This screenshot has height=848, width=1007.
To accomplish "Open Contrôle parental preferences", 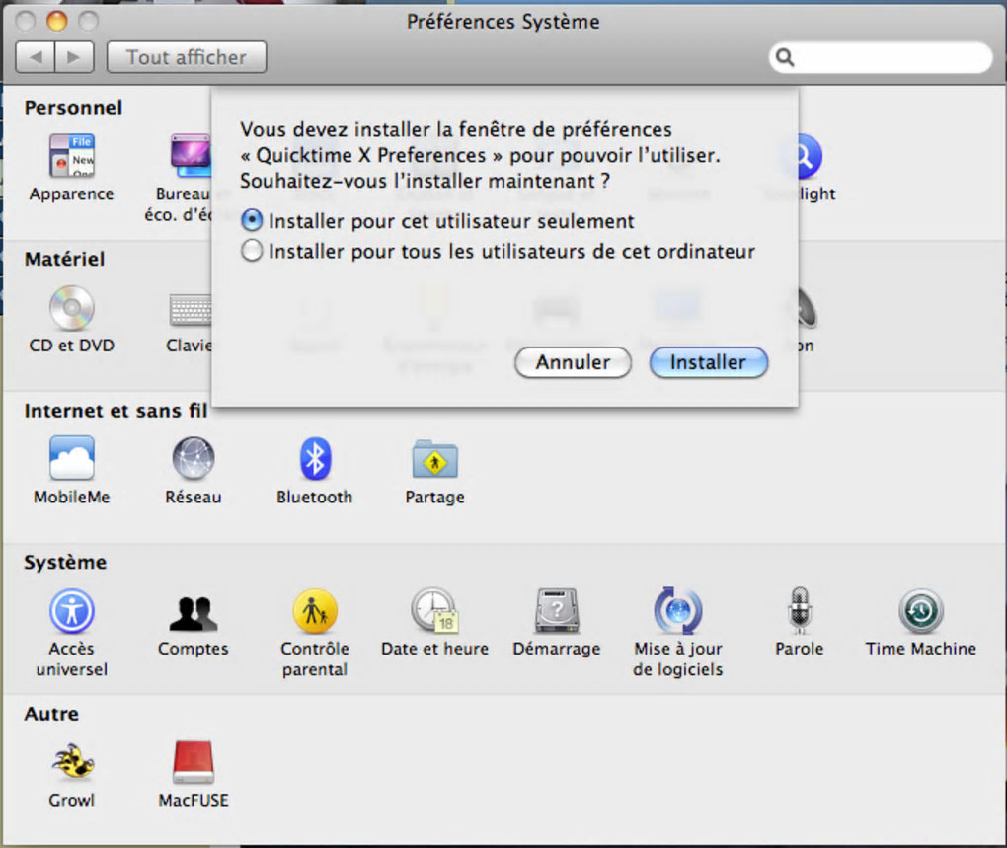I will [x=315, y=610].
